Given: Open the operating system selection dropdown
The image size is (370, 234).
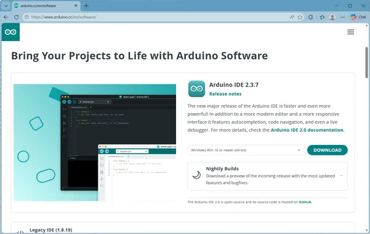Looking at the screenshot, I should (x=246, y=150).
